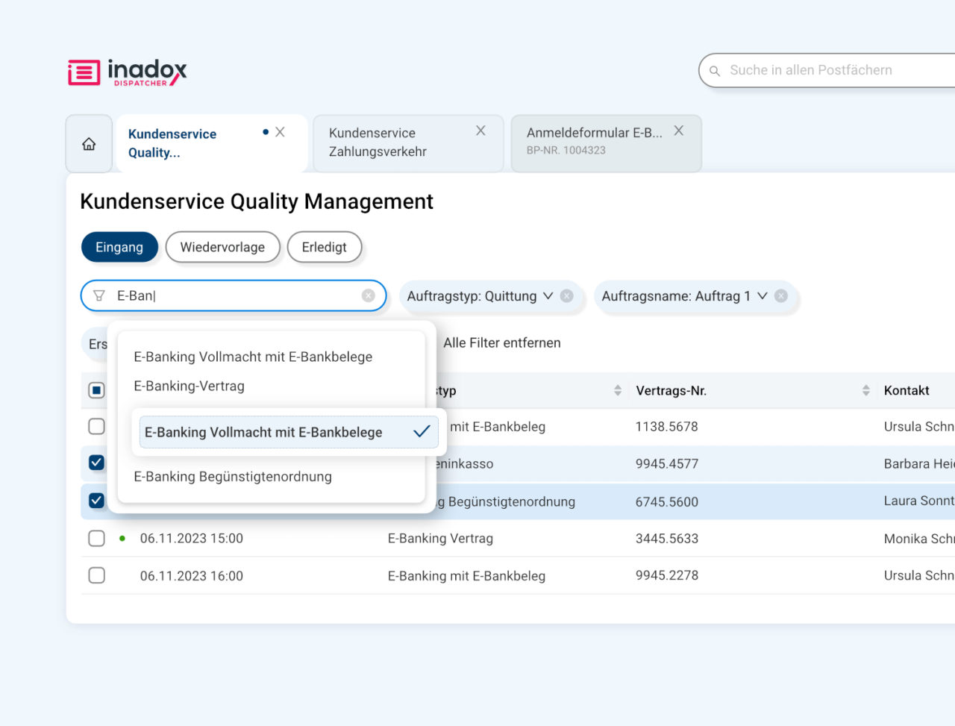This screenshot has height=726, width=955.
Task: Choose first E-Banking Vollmacht mit E-Bankbelege suggestion
Action: click(253, 357)
